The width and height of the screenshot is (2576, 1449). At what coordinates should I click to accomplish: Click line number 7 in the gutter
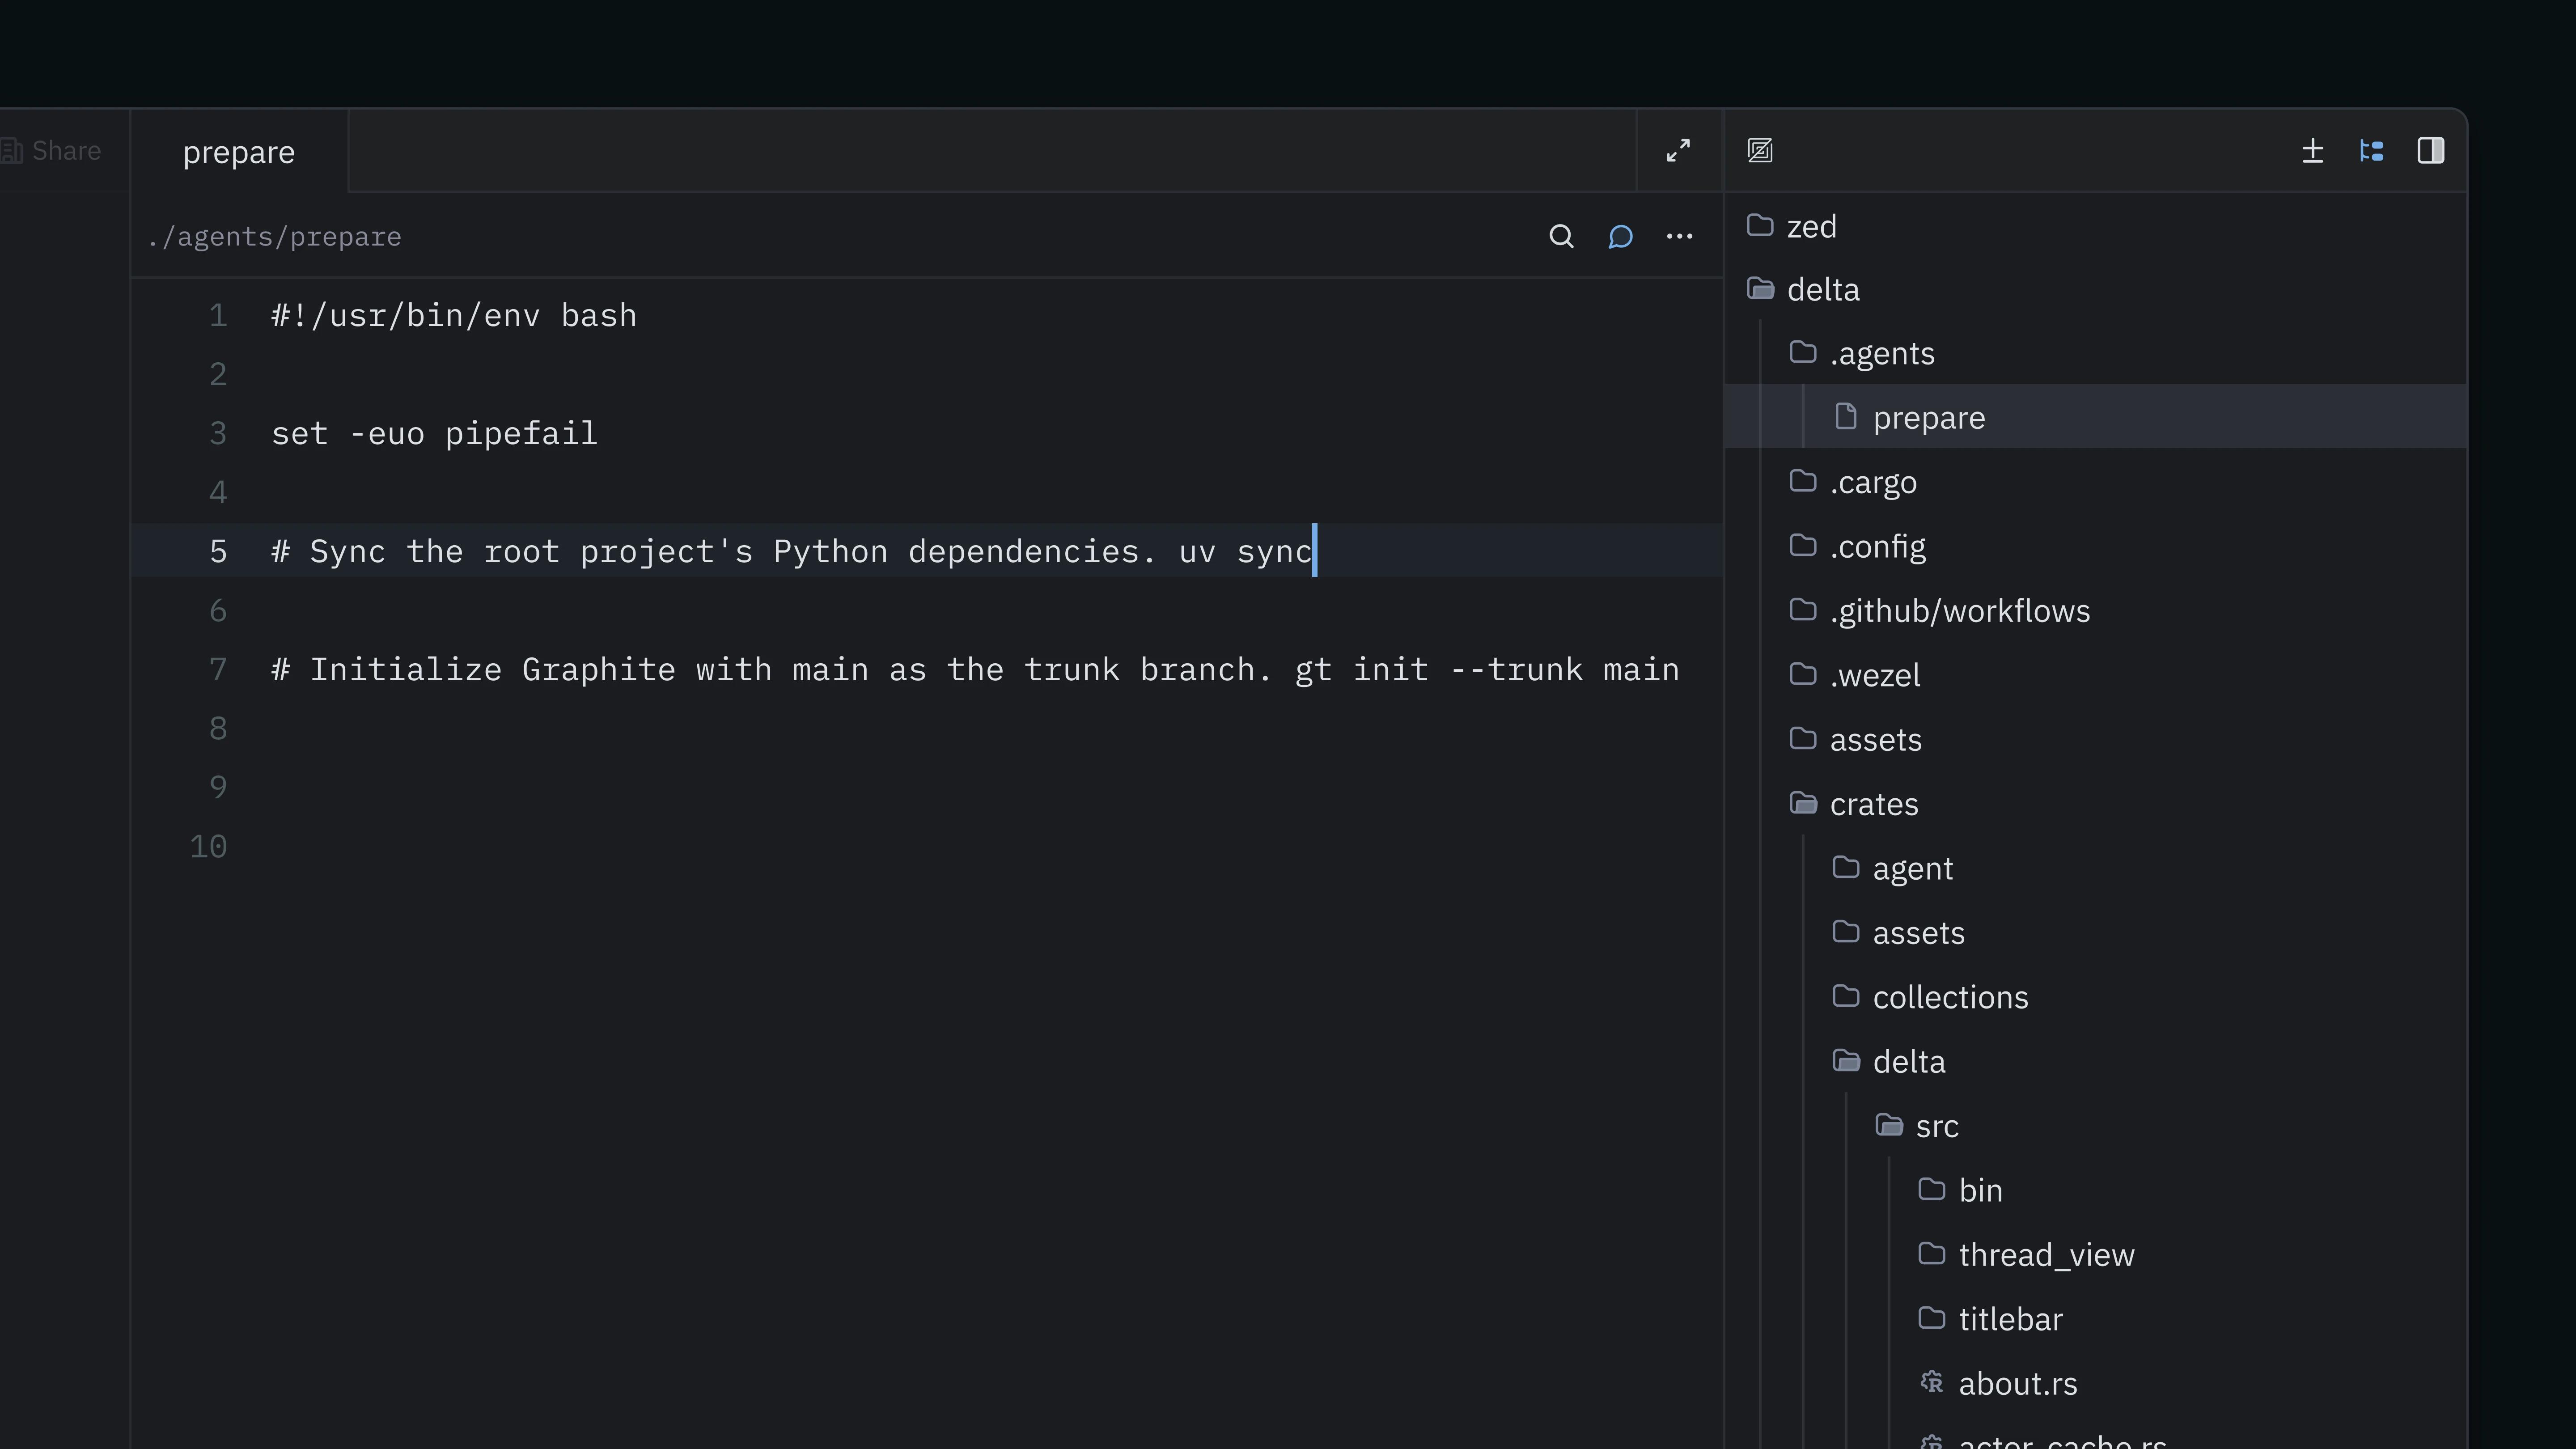pos(218,670)
